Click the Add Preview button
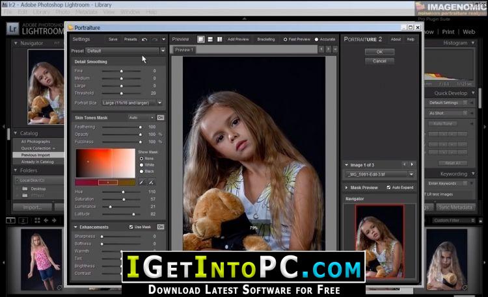Image resolution: width=488 pixels, height=297 pixels. (x=238, y=39)
